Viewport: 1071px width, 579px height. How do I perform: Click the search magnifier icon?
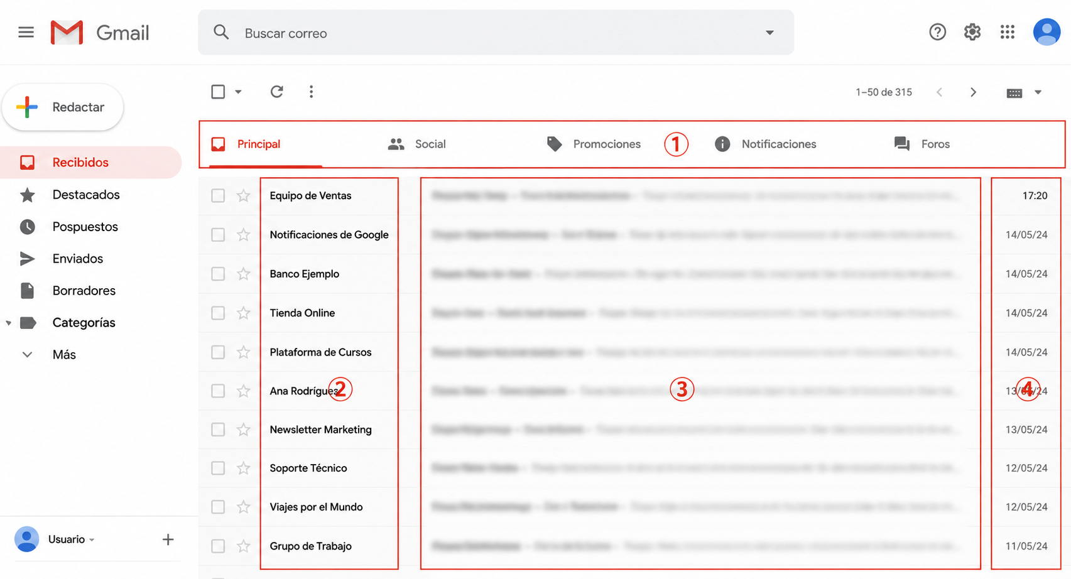220,32
